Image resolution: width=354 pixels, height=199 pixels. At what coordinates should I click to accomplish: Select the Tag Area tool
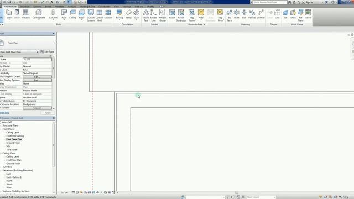click(x=220, y=15)
